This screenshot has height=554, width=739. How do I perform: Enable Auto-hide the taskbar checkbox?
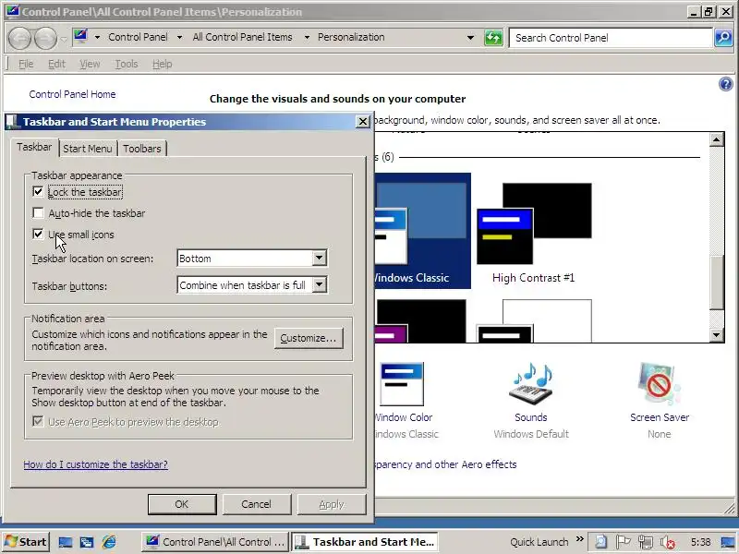[x=38, y=213]
